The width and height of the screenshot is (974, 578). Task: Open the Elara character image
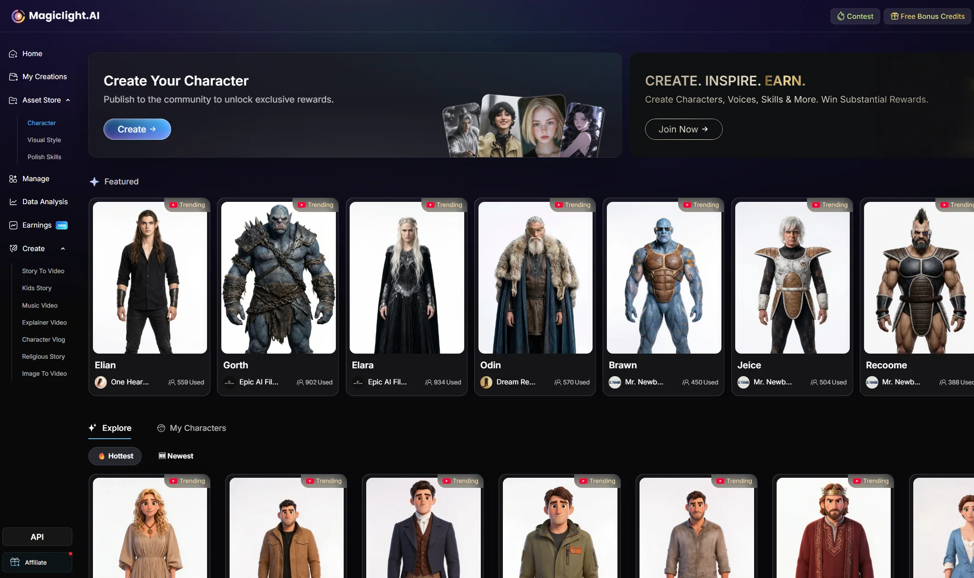tap(407, 278)
